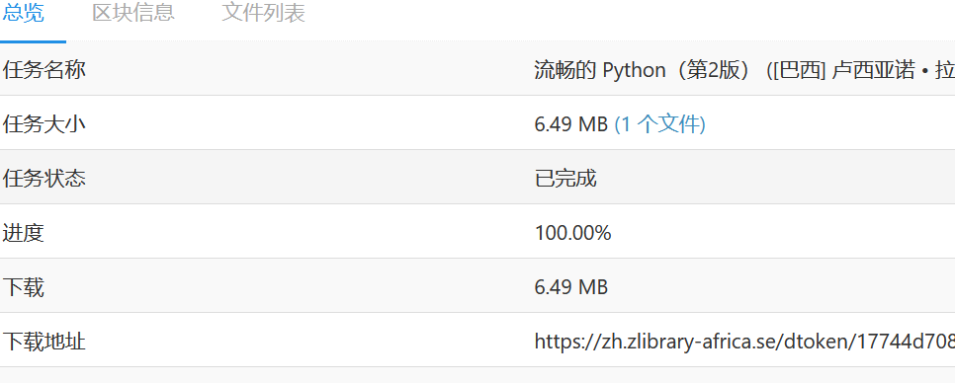Select the 任务状态 row label
This screenshot has height=383, width=955.
43,179
